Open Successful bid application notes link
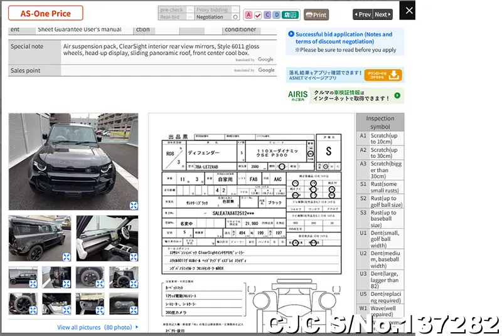The image size is (502, 336). [x=343, y=38]
